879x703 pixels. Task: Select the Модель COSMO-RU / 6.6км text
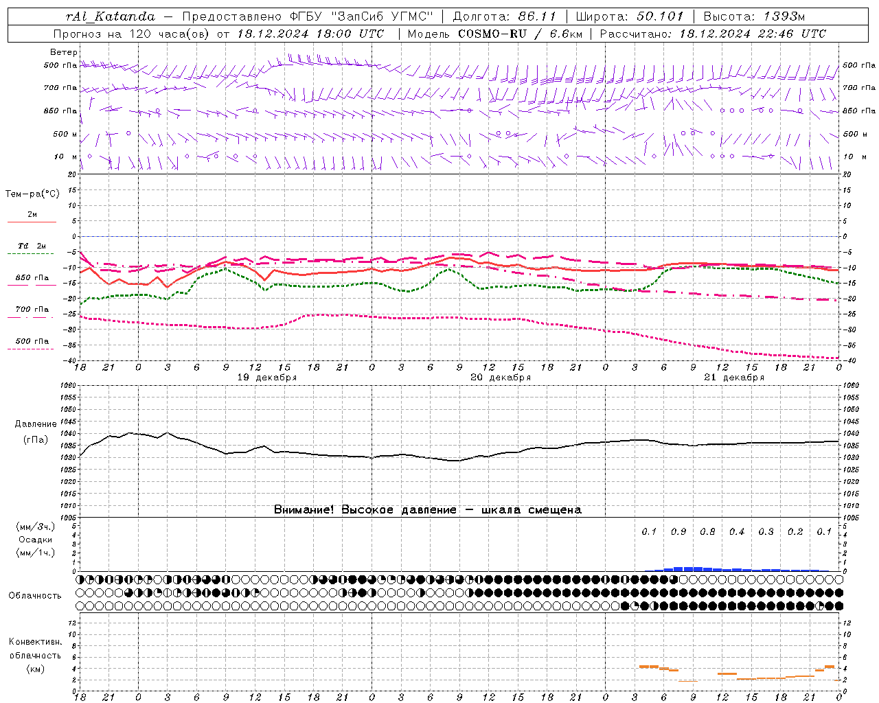495,34
